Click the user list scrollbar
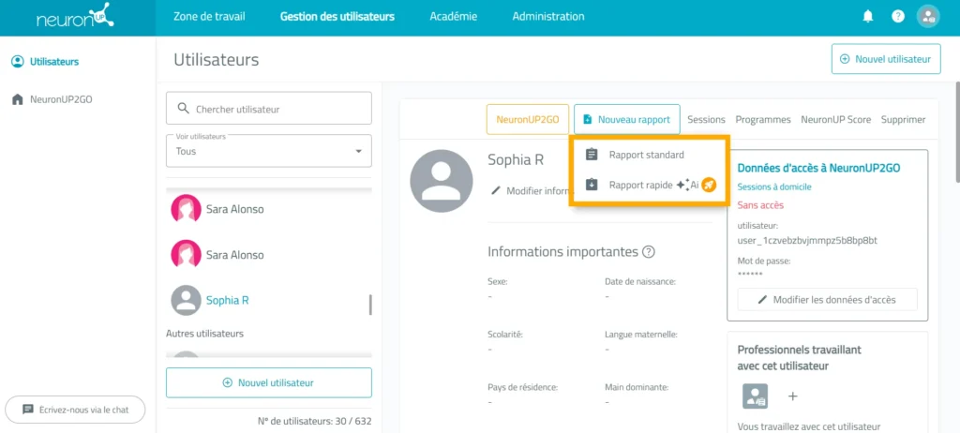Viewport: 960px width, 433px height. click(369, 304)
